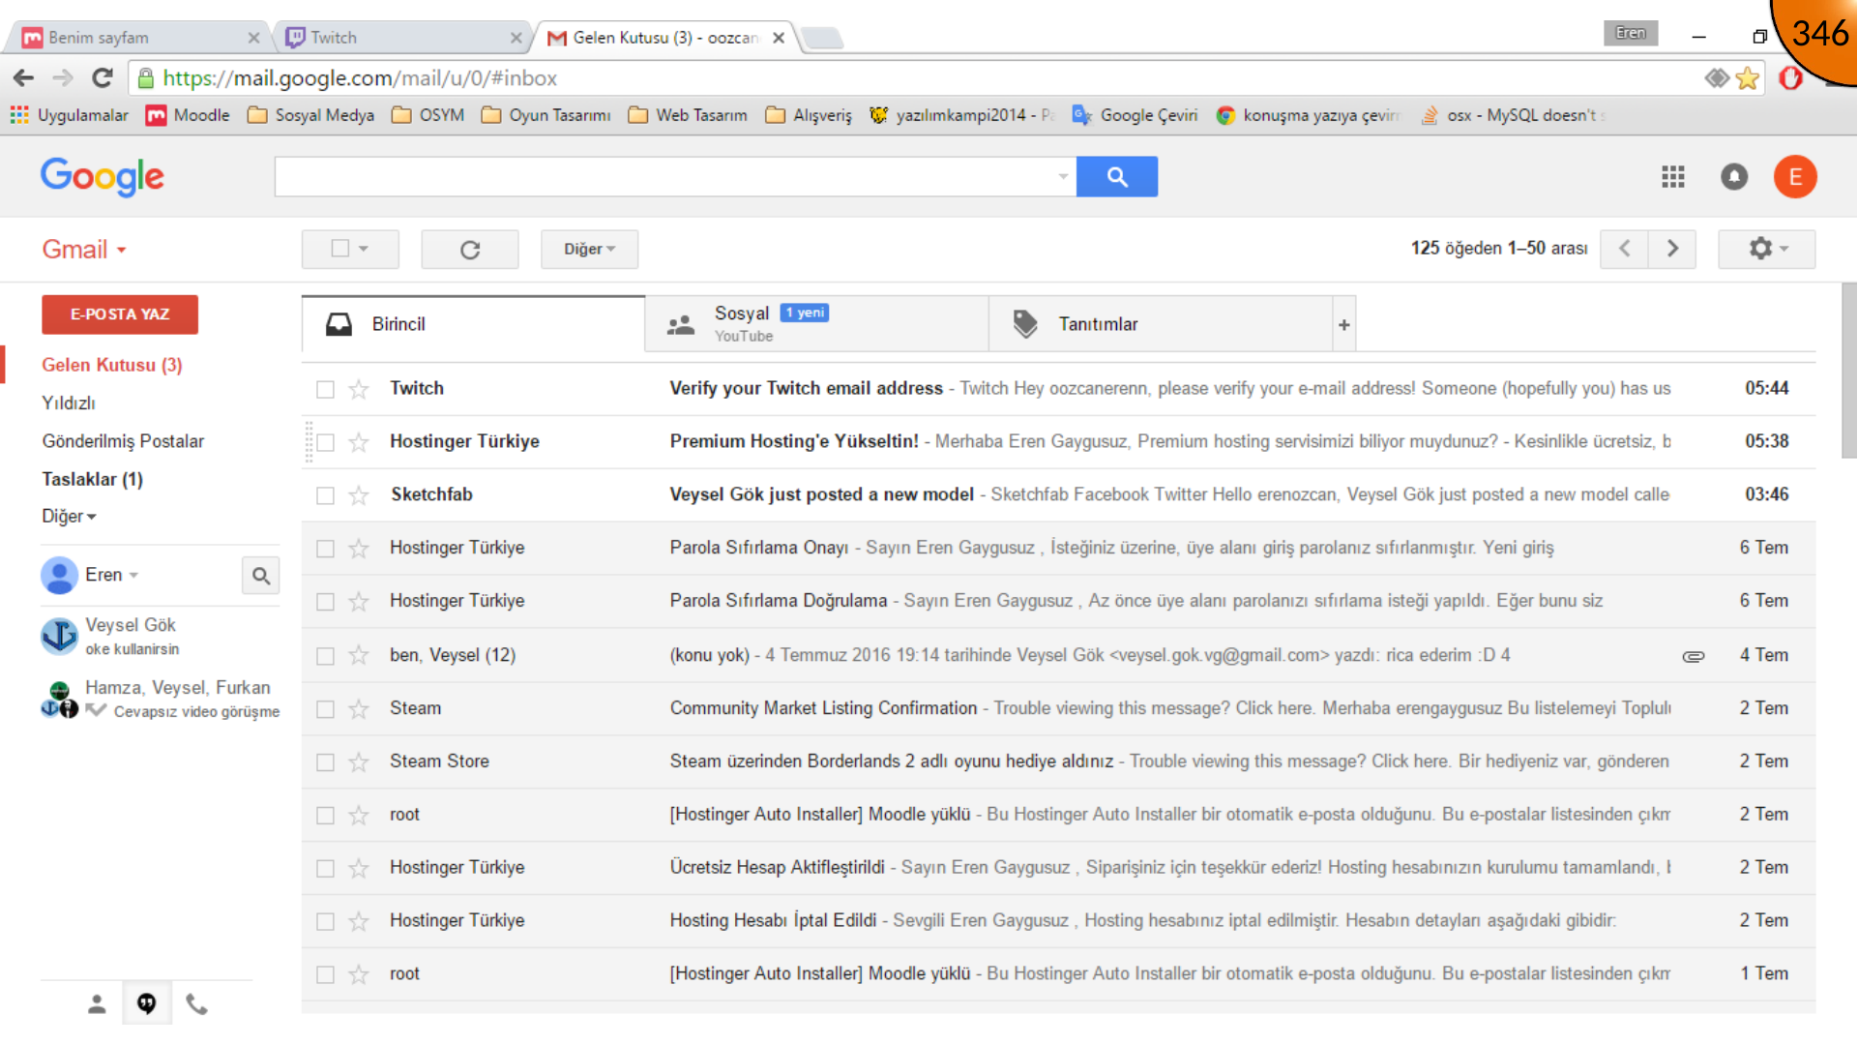Open the Sosyal Medya bookmarks folder
Screen dimensions: 1858x1045
[x=310, y=115]
